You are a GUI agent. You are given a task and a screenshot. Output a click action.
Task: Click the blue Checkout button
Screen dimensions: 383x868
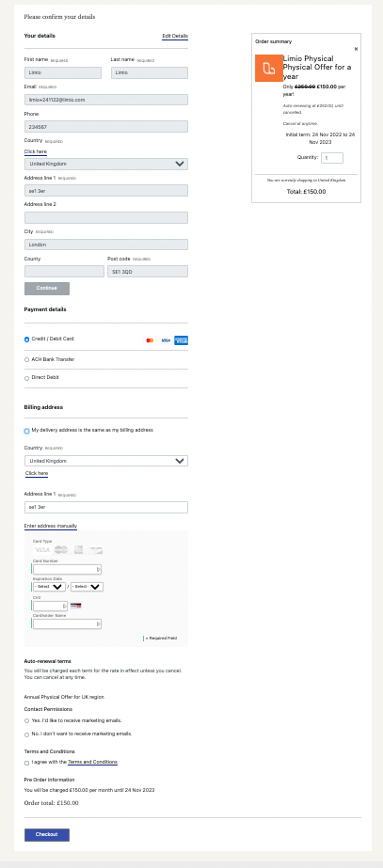(46, 834)
